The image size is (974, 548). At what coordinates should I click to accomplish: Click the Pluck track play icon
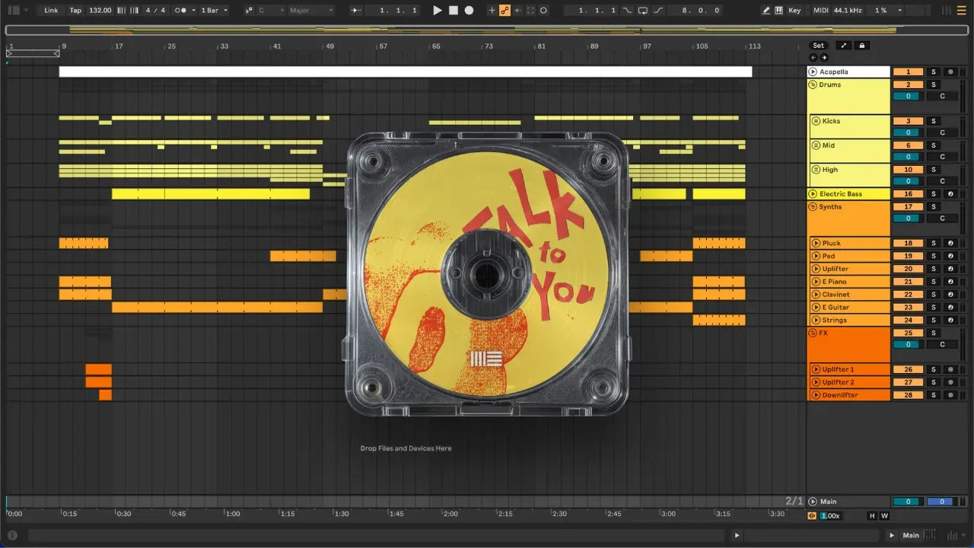coord(816,244)
